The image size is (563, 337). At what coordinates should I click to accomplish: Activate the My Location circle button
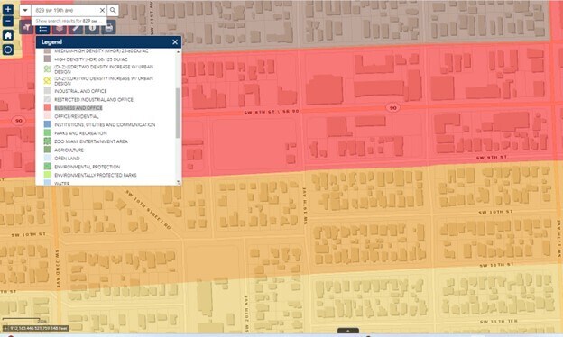click(x=8, y=50)
